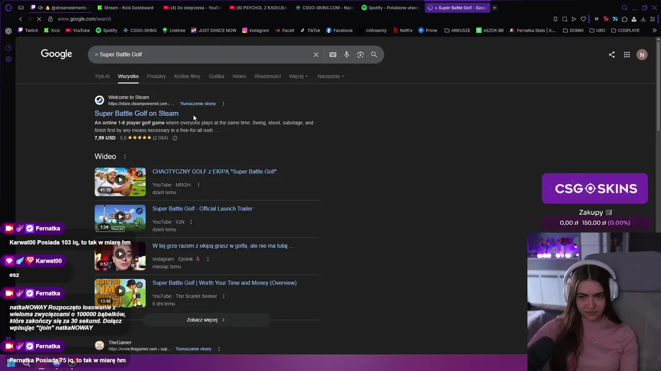661x371 pixels.
Task: Click into the Google search field
Action: point(201,55)
